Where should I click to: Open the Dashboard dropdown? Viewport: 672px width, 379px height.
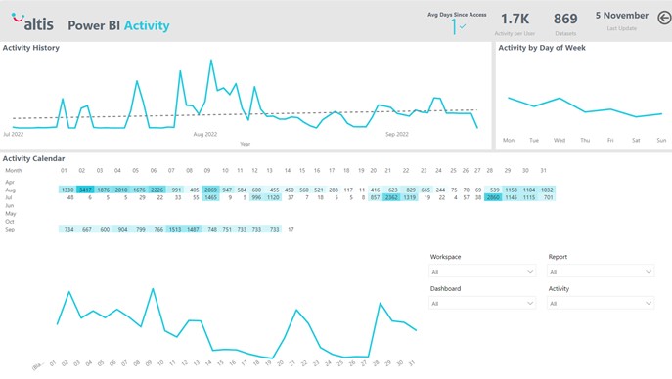pos(482,303)
